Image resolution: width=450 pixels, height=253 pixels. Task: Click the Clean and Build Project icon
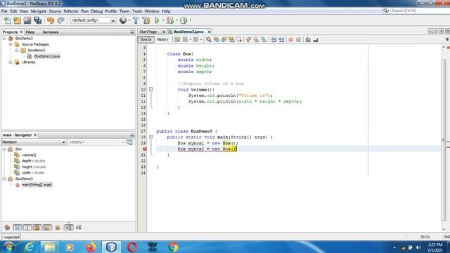pyautogui.click(x=146, y=20)
